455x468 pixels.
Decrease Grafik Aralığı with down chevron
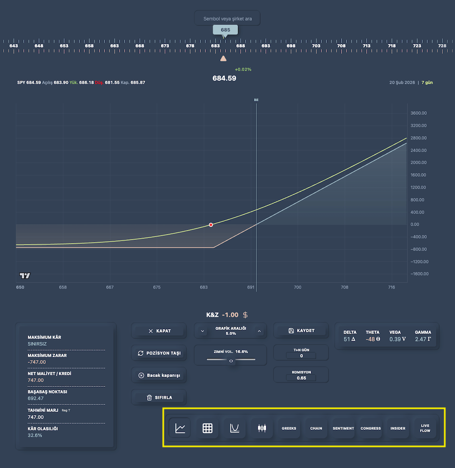[x=203, y=331]
